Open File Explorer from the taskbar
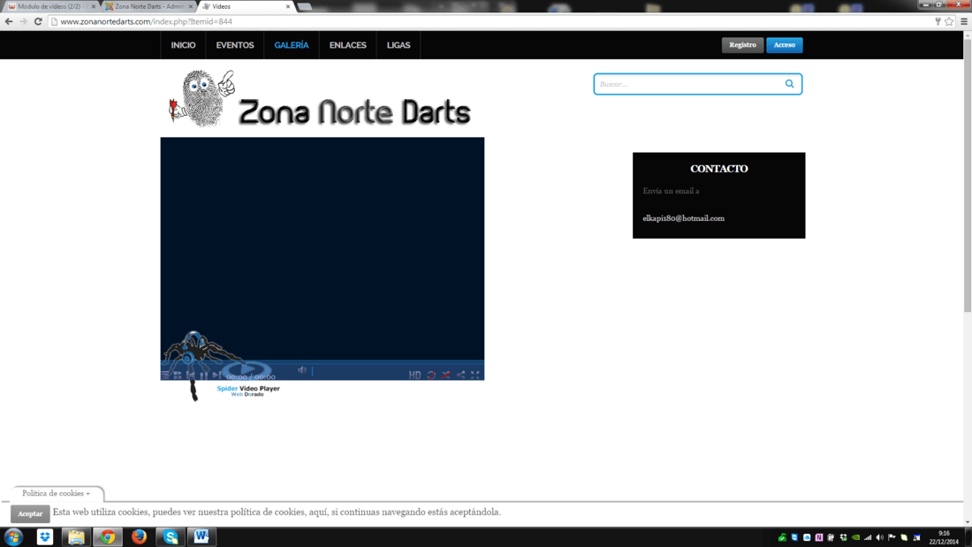972x547 pixels. (x=76, y=536)
